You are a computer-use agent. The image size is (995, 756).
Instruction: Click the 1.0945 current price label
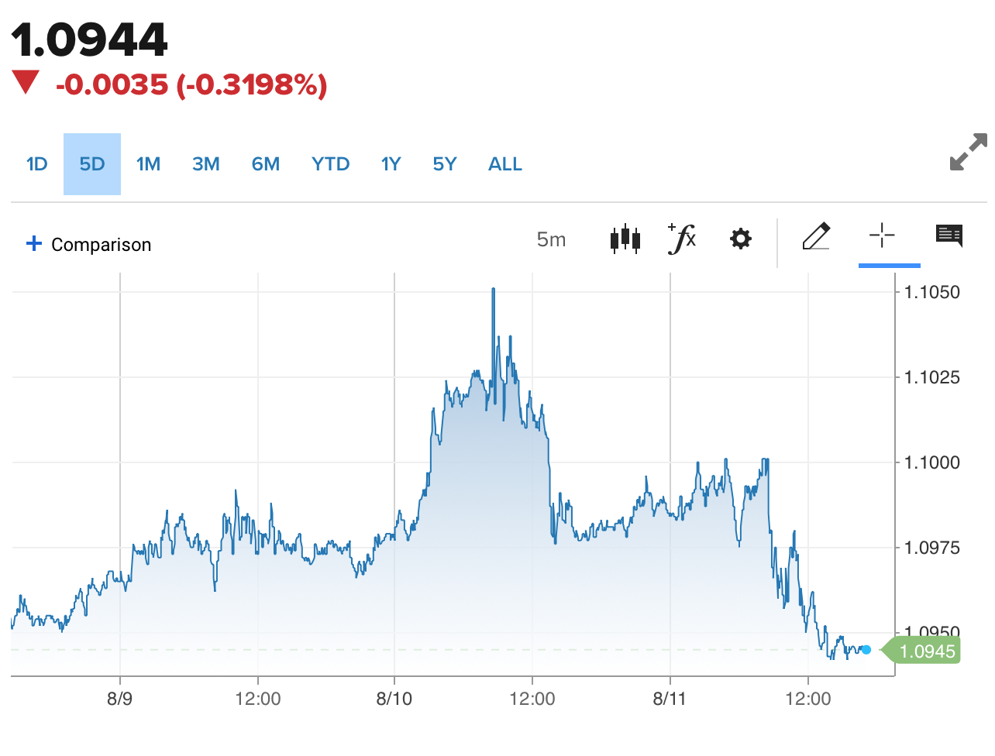click(x=927, y=651)
